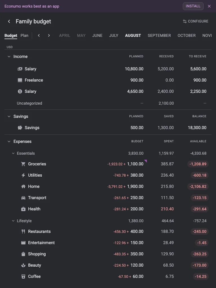Click the Savings piggy bank icon
Viewport: 216px width, 288px height.
tap(20, 128)
